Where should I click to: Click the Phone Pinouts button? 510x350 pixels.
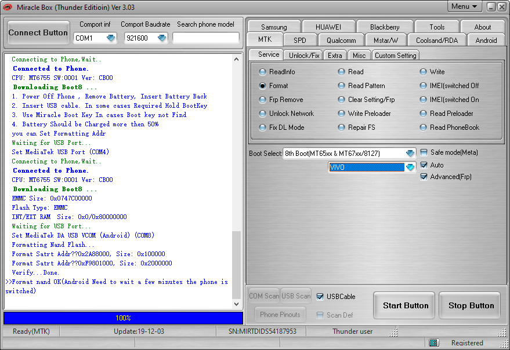coord(280,314)
